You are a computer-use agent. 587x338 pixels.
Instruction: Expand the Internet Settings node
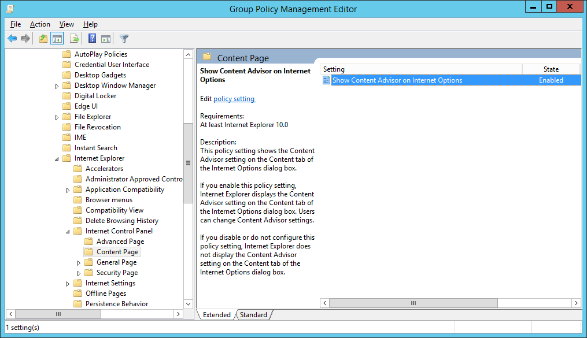tap(68, 284)
